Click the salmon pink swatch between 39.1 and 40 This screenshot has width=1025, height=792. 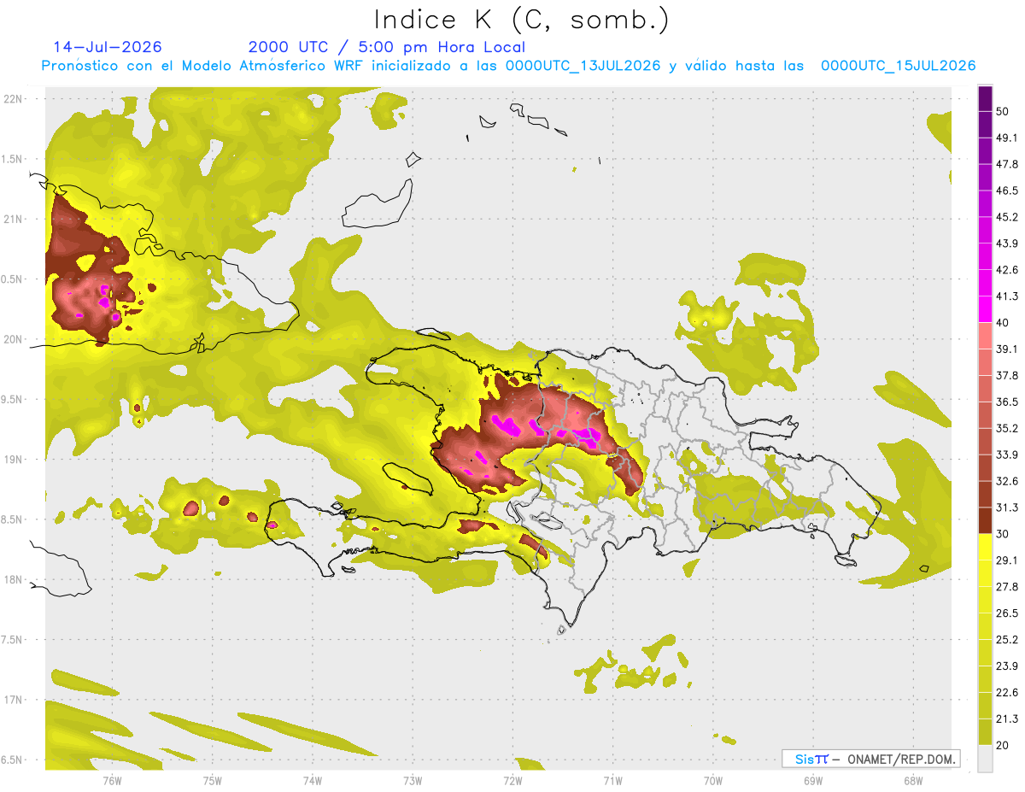pos(986,336)
